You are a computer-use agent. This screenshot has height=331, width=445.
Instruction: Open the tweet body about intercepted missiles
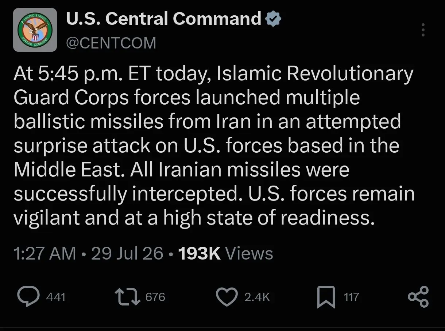(x=214, y=146)
